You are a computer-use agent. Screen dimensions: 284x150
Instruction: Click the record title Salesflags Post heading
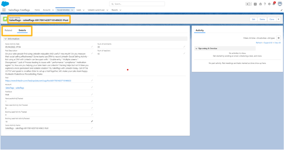pos(39,20)
